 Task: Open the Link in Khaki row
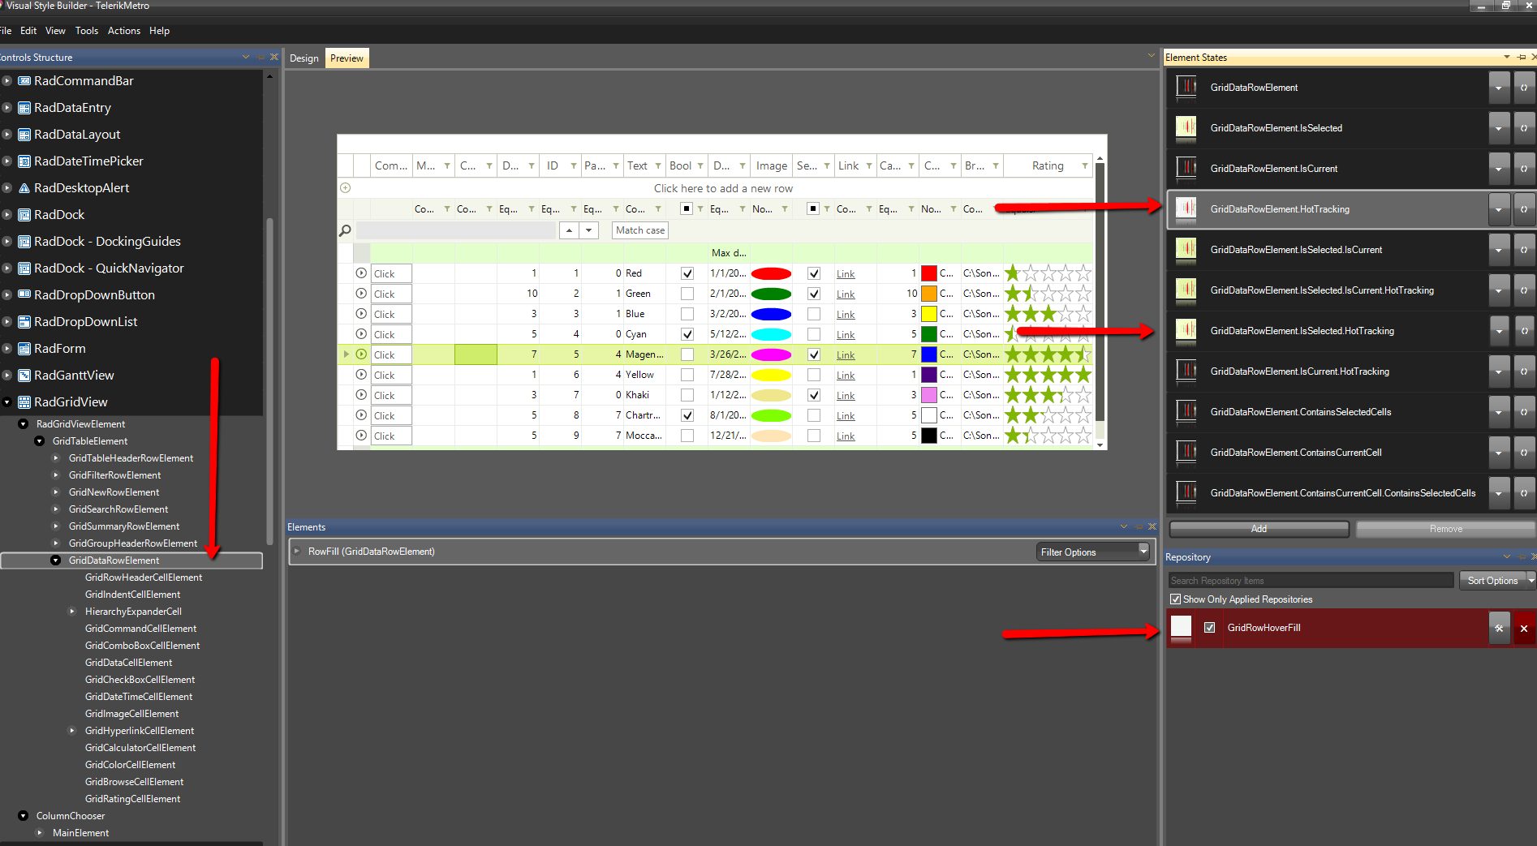click(x=846, y=395)
